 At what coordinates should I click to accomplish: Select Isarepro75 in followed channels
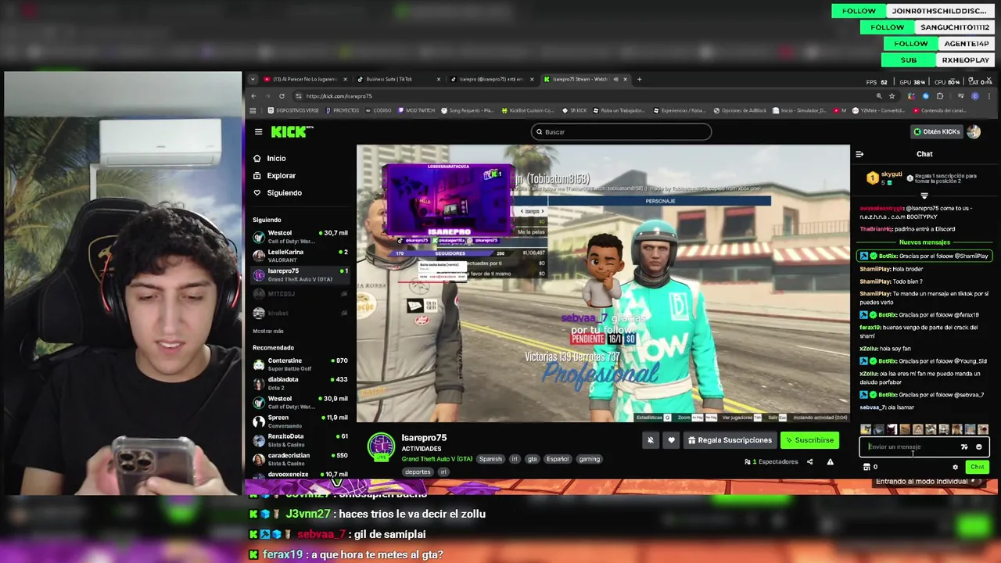(x=300, y=274)
